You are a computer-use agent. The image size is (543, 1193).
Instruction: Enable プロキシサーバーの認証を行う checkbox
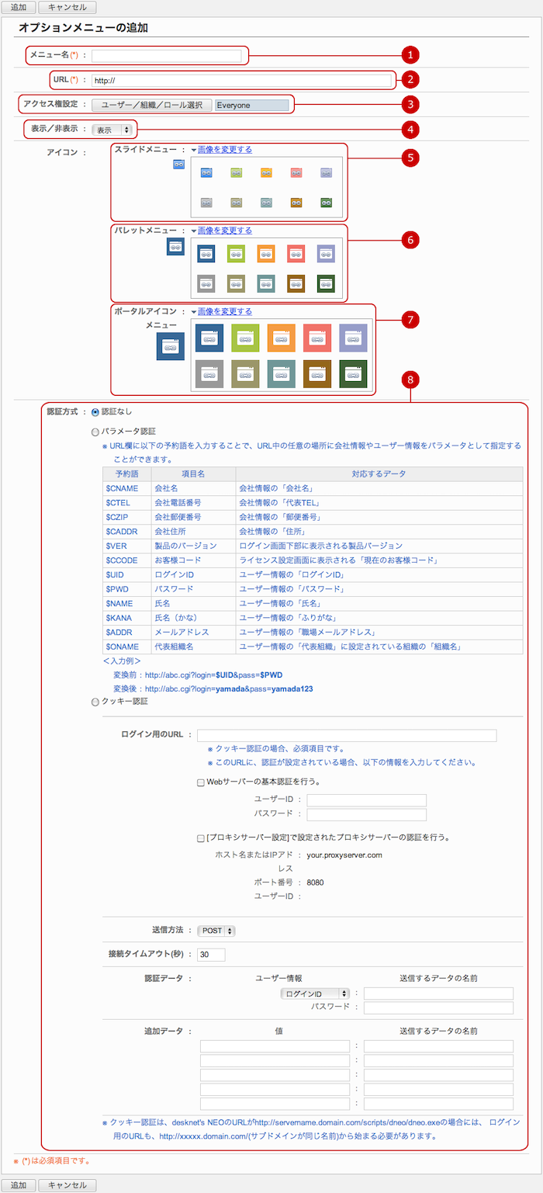coord(201,838)
